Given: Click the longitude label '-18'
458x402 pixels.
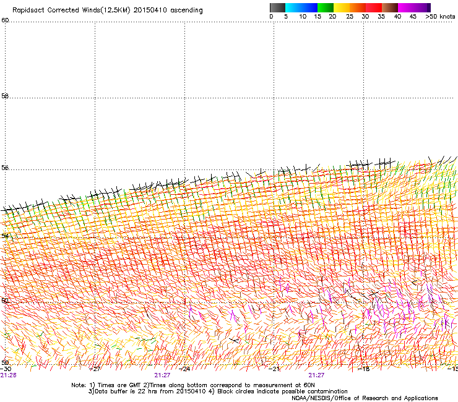Looking at the screenshot, I should point(364,369).
